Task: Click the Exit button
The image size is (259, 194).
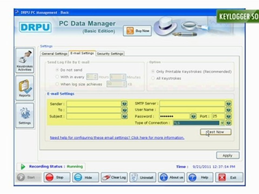Action: pyautogui.click(x=229, y=178)
